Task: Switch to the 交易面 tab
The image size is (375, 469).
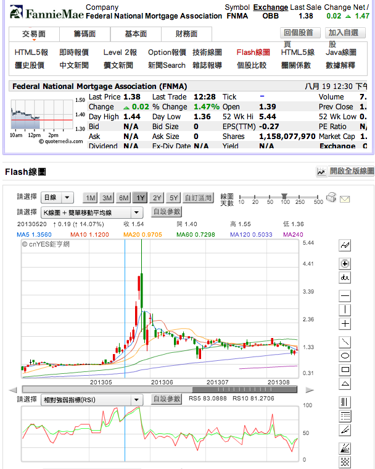Action: coord(34,34)
